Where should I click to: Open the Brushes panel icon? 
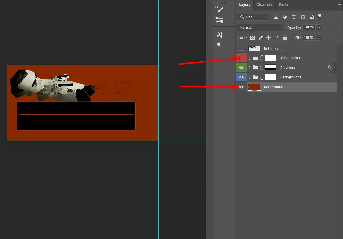219,20
